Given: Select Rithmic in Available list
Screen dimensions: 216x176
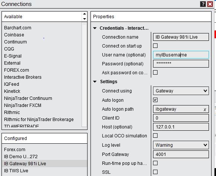Looking at the screenshot, I should click(x=12, y=113).
